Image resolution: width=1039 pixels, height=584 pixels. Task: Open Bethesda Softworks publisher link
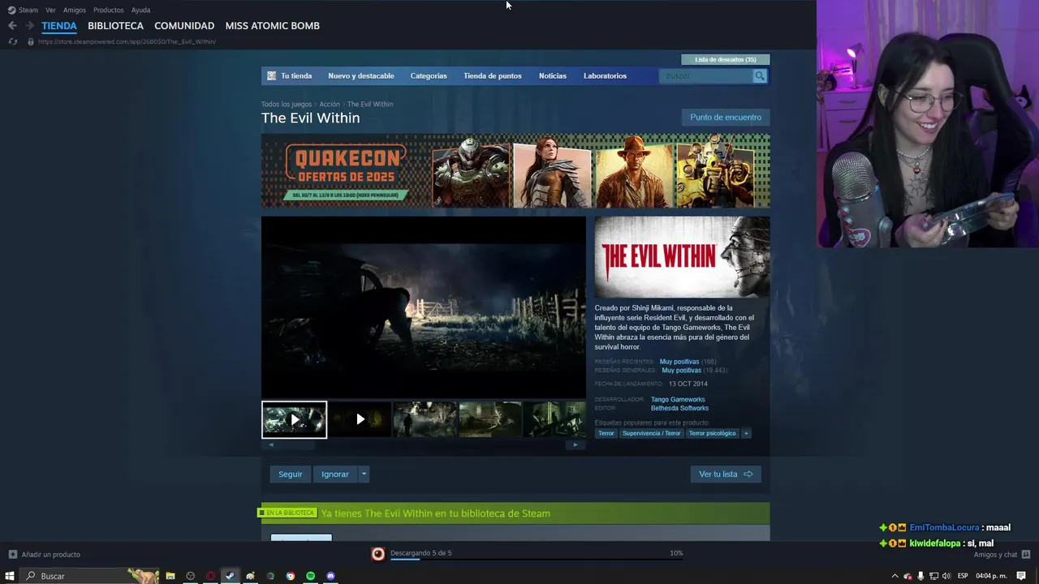pyautogui.click(x=679, y=408)
